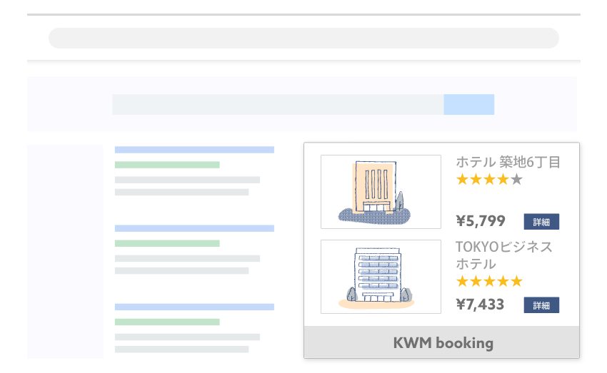607x373 pixels.
Task: Open the first search result blue title
Action: click(194, 150)
